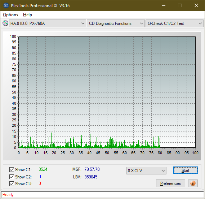
Task: Close the PlexTools window
Action: (196, 5)
